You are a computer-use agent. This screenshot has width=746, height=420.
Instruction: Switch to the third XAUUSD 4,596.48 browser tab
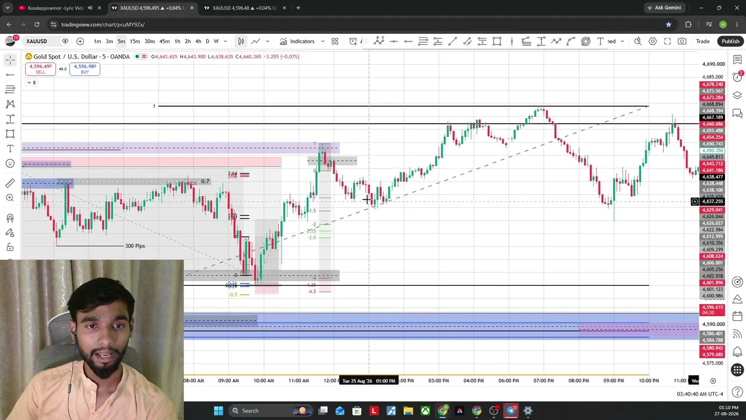[245, 8]
